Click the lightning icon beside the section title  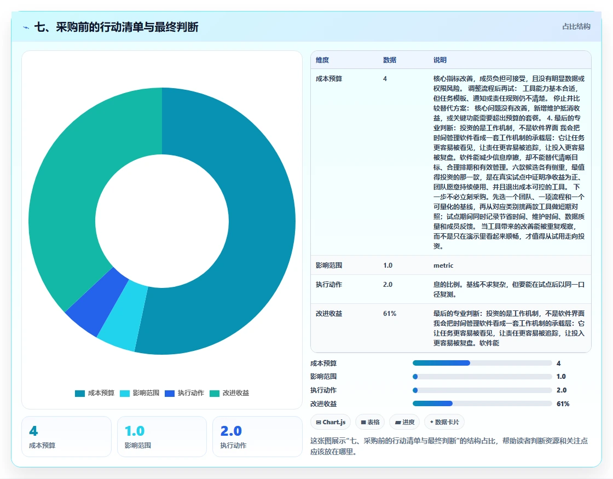point(26,27)
